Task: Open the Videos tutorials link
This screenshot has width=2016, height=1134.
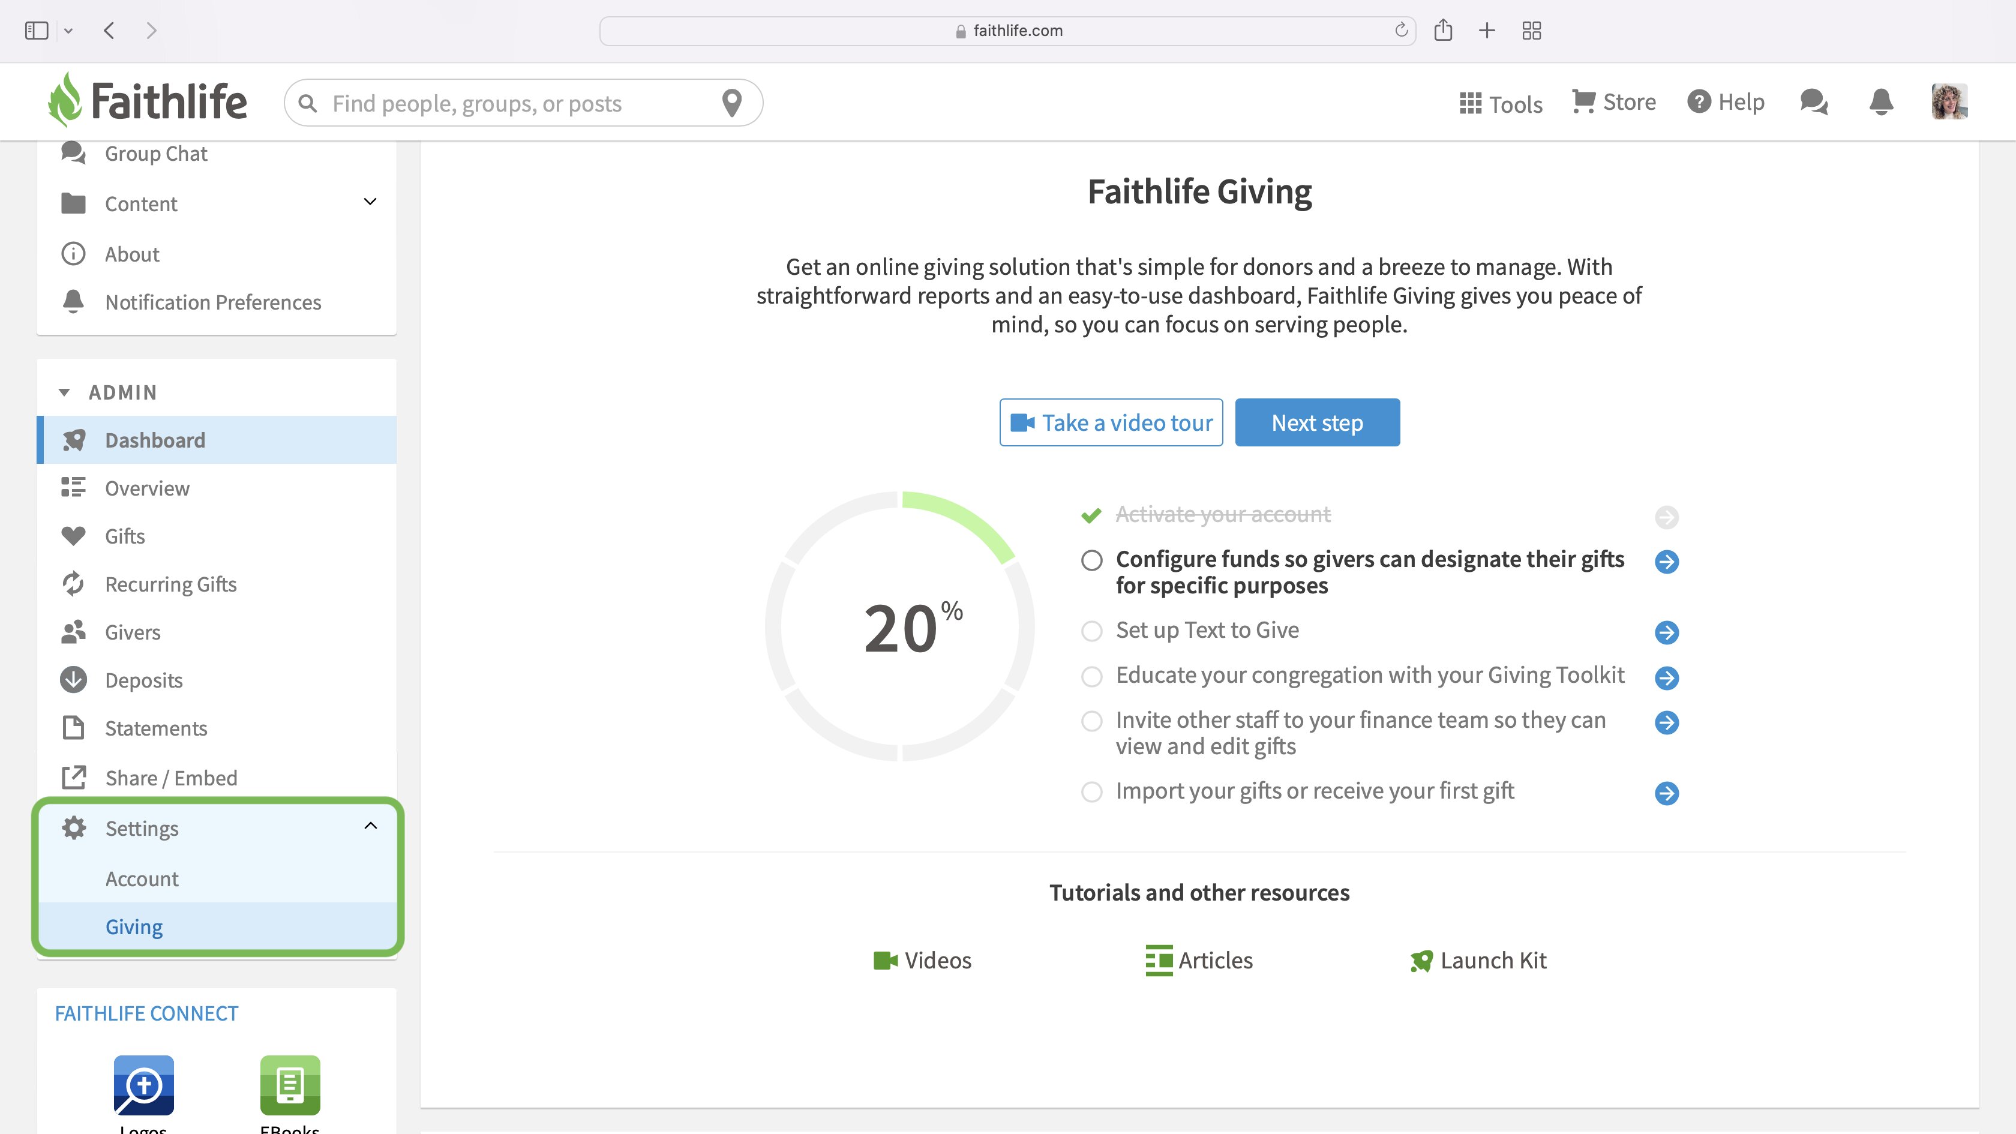Action: click(x=922, y=960)
